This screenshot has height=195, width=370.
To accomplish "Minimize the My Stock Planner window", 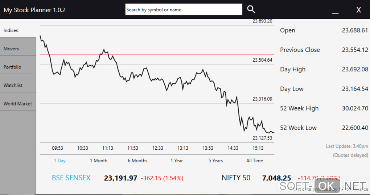I will (x=335, y=11).
